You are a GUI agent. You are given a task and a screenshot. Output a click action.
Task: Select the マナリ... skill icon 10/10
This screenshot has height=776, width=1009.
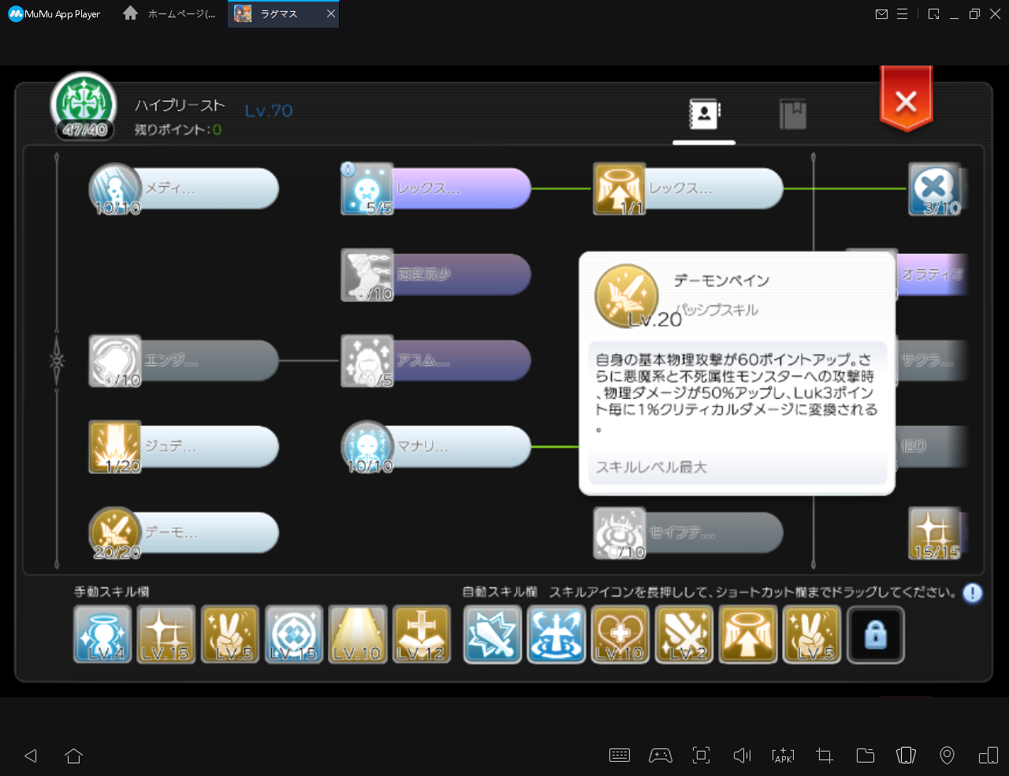click(x=367, y=446)
